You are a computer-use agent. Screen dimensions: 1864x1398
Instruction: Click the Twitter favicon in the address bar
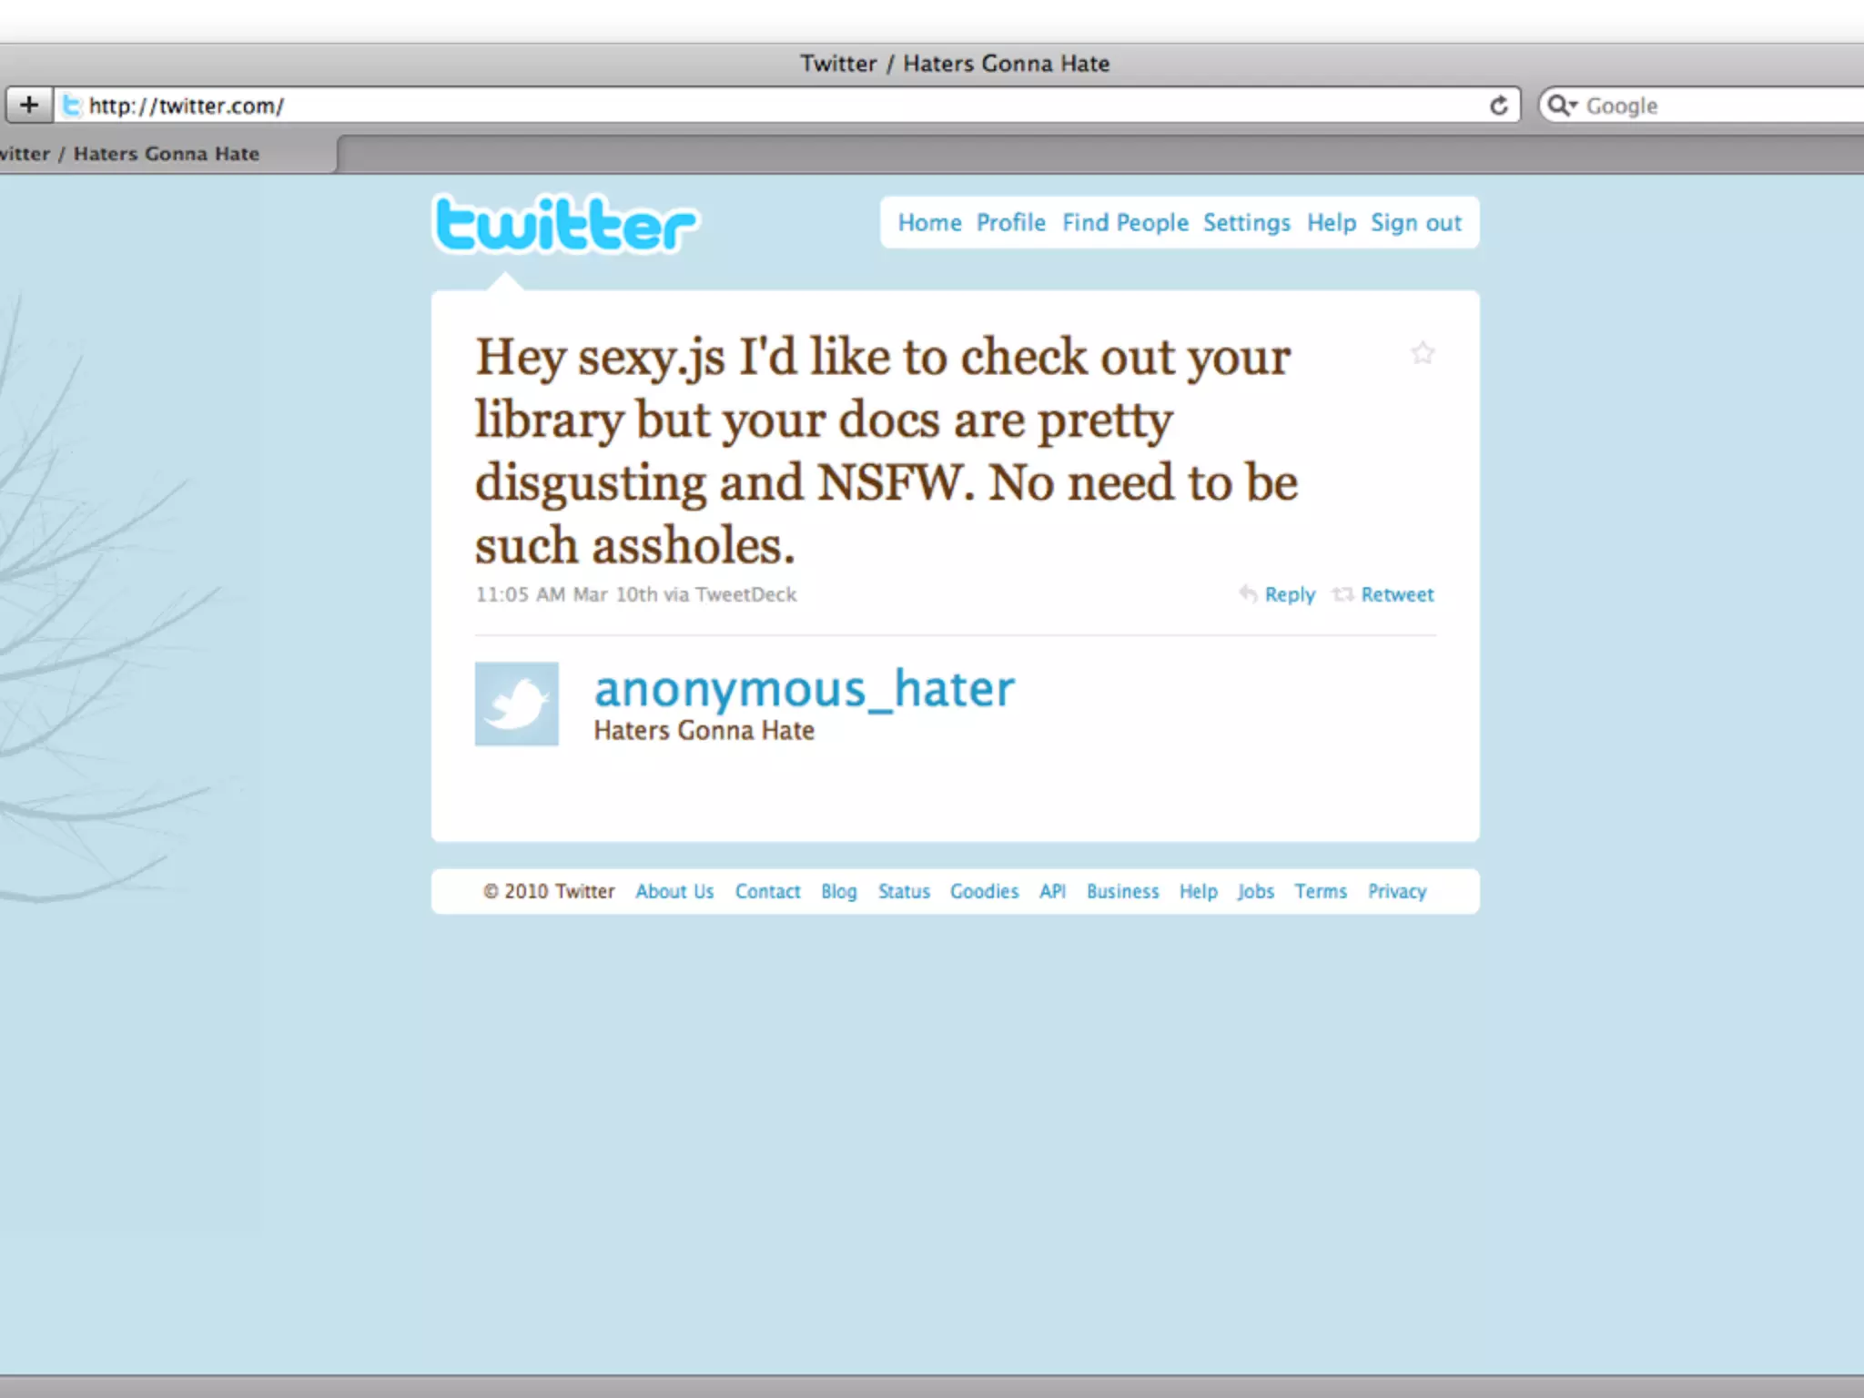point(72,106)
